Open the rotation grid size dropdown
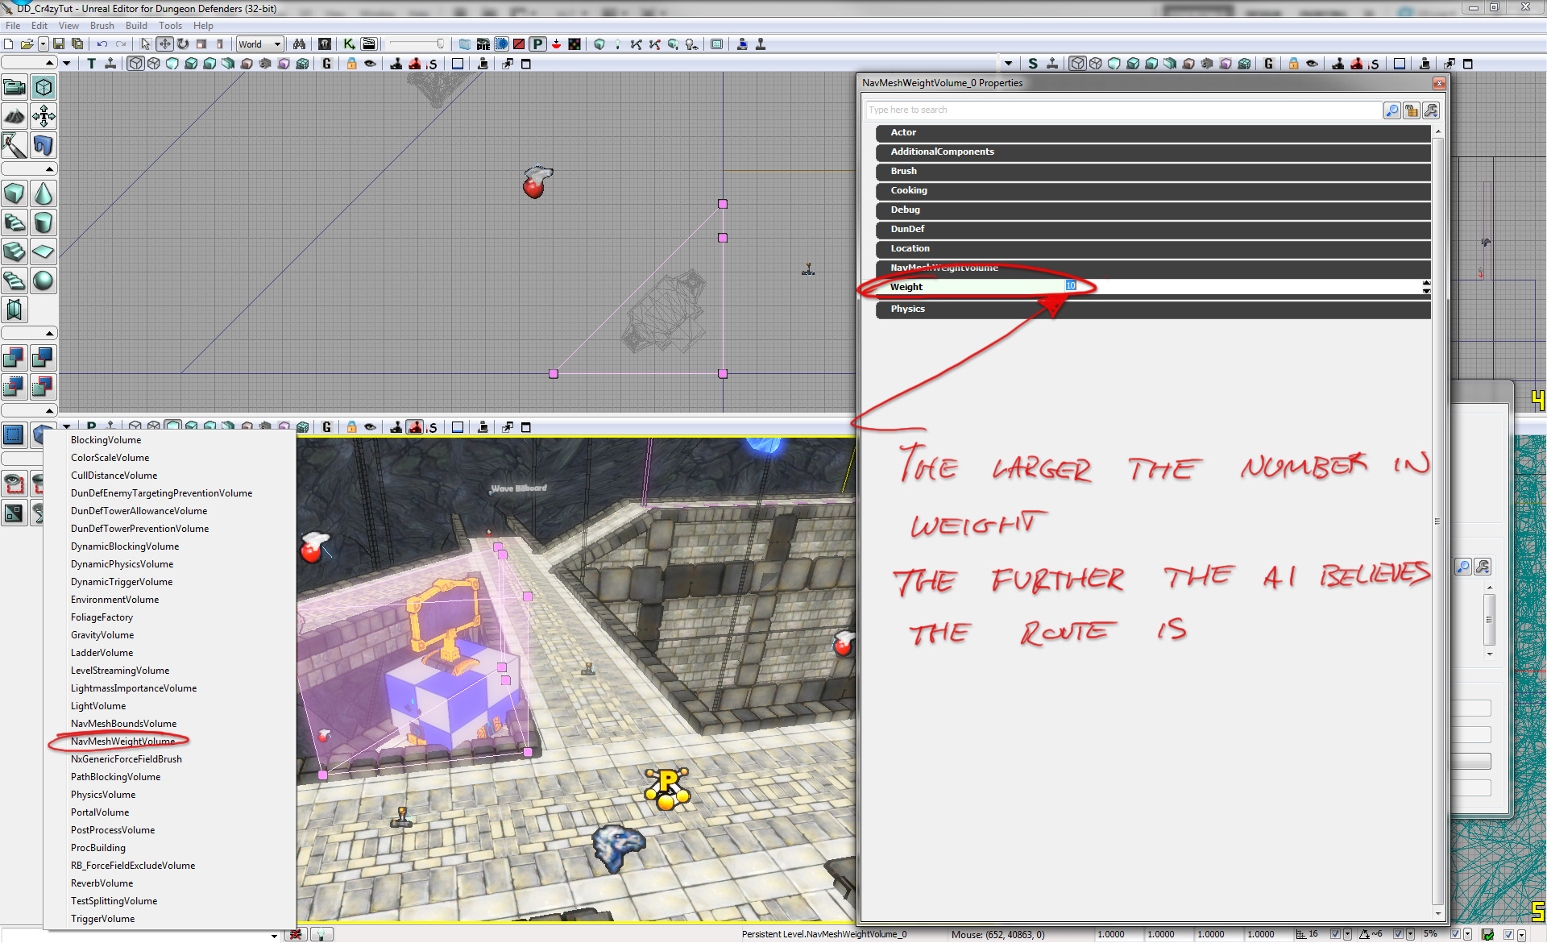This screenshot has width=1547, height=943. tap(1409, 934)
